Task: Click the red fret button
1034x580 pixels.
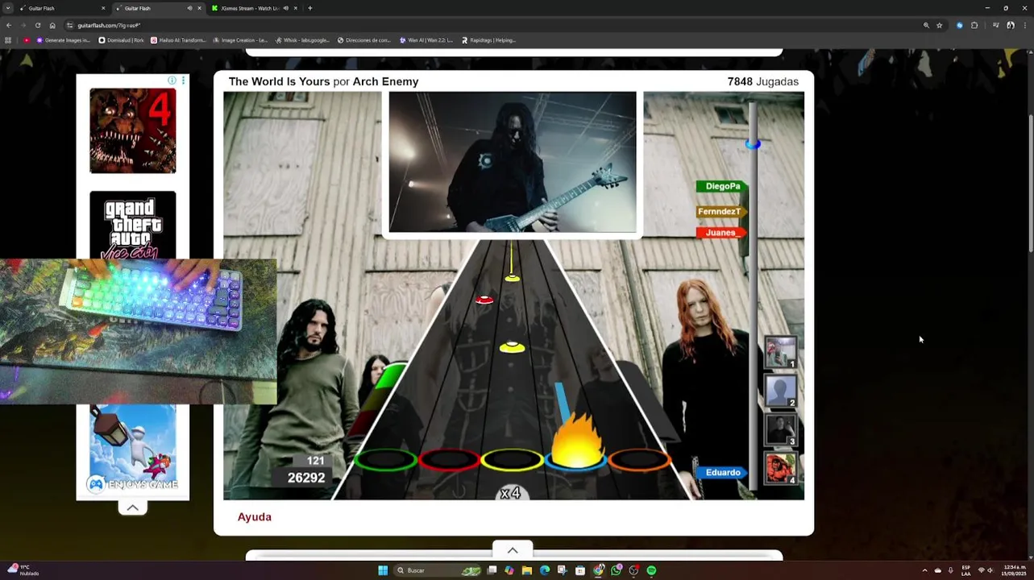Action: point(449,460)
